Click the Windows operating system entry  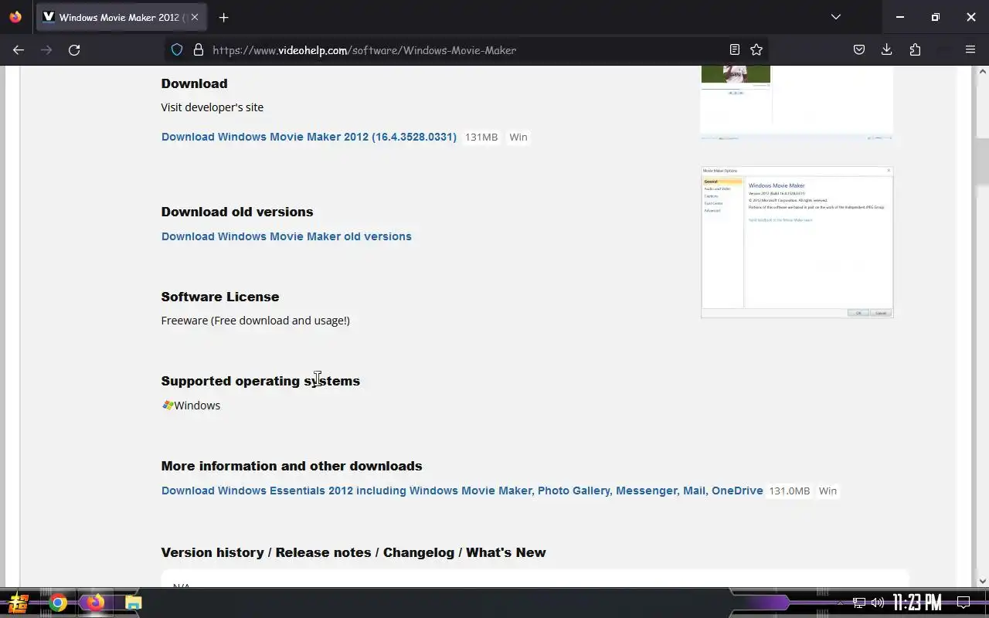(191, 405)
